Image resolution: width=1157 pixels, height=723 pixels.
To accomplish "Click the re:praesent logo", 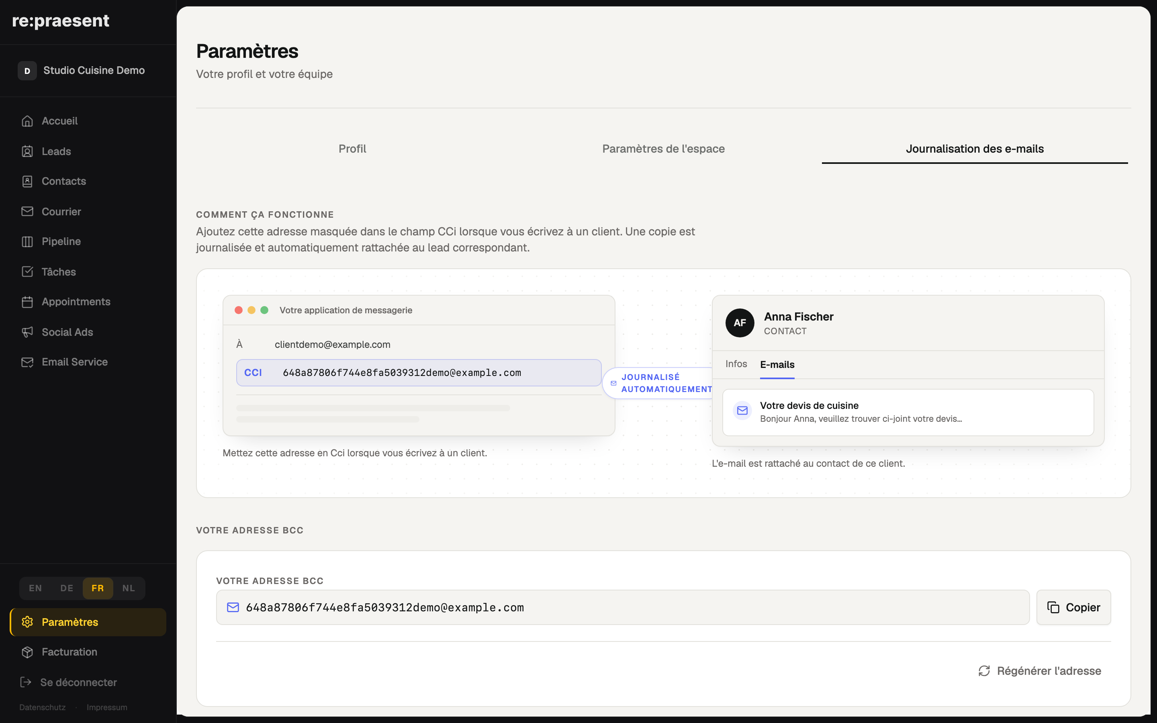I will (61, 20).
